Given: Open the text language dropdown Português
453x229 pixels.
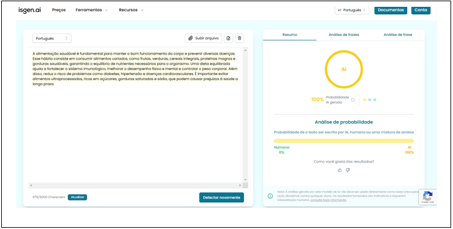Looking at the screenshot, I should point(52,38).
